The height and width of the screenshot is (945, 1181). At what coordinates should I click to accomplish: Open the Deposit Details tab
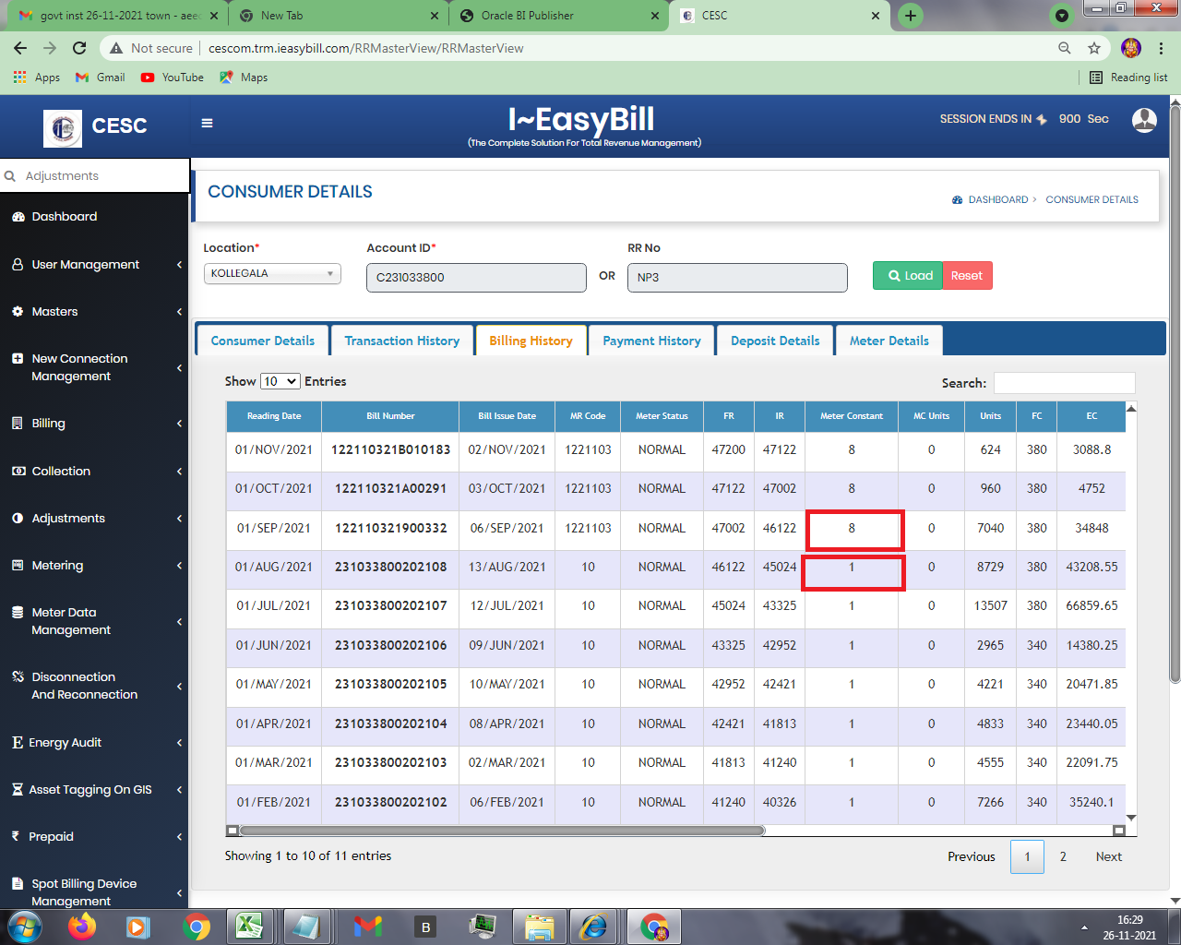point(775,341)
